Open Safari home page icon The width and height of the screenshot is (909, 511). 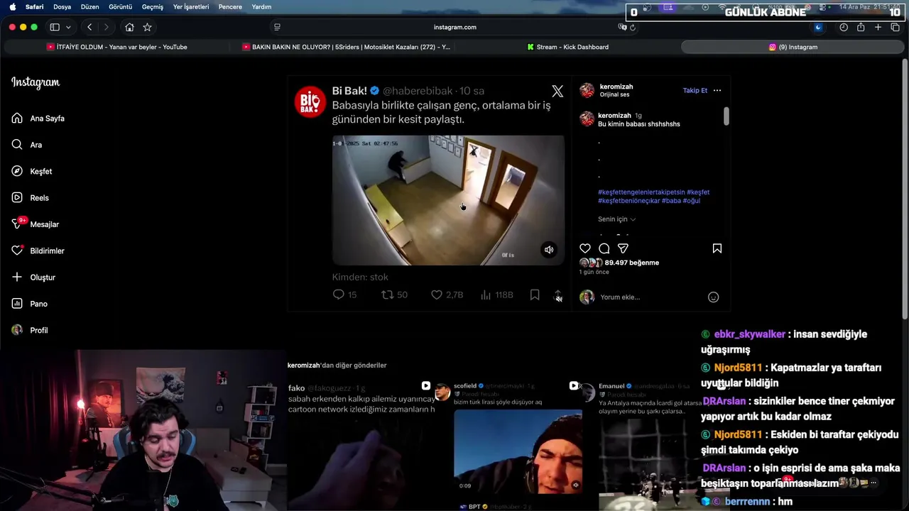(129, 27)
